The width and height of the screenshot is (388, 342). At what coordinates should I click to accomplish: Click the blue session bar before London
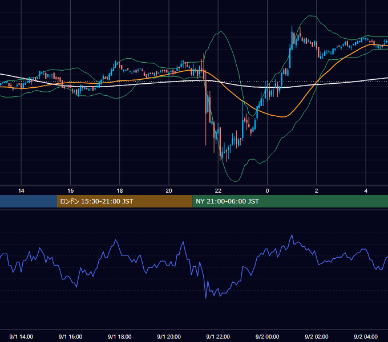click(29, 201)
